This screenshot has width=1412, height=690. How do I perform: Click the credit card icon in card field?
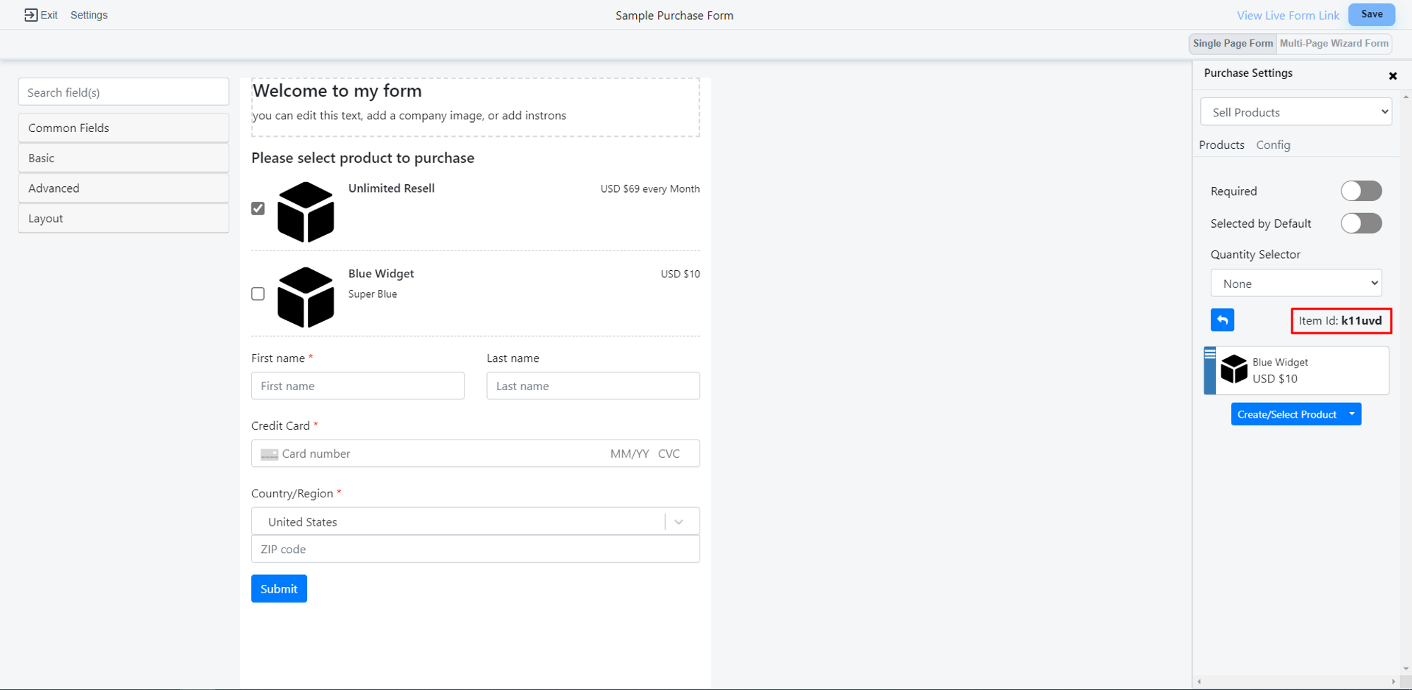coord(269,454)
